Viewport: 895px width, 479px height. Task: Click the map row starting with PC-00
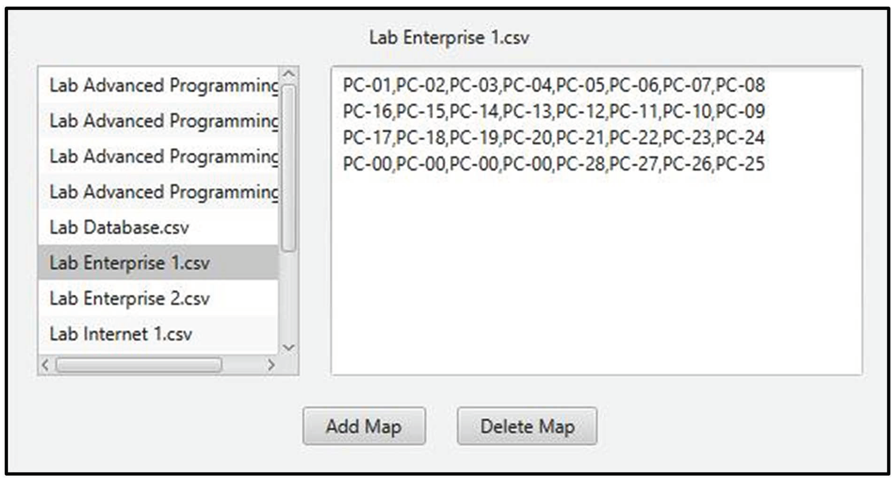point(553,164)
